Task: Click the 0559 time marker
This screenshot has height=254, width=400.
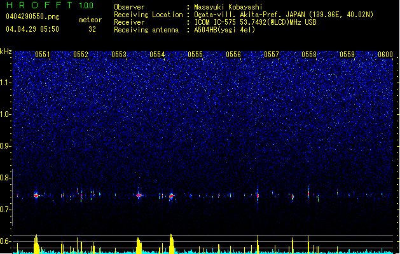Action: 347,55
